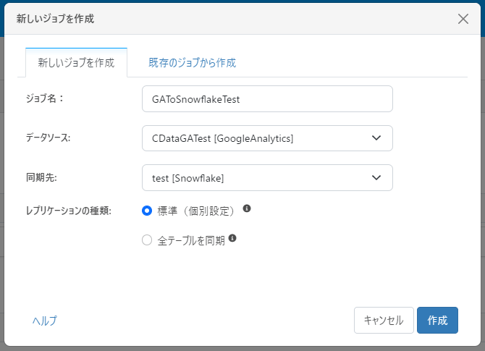
Task: Click the chevron arrow in the データソース field
Action: [376, 138]
